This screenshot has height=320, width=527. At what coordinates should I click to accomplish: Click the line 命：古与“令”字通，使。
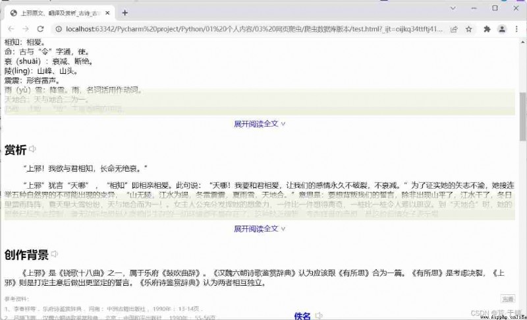(x=47, y=52)
